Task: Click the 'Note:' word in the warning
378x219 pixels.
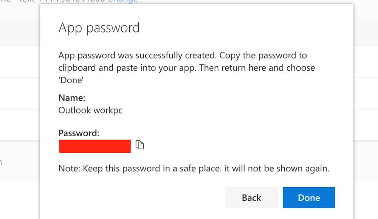Action: tap(68, 168)
